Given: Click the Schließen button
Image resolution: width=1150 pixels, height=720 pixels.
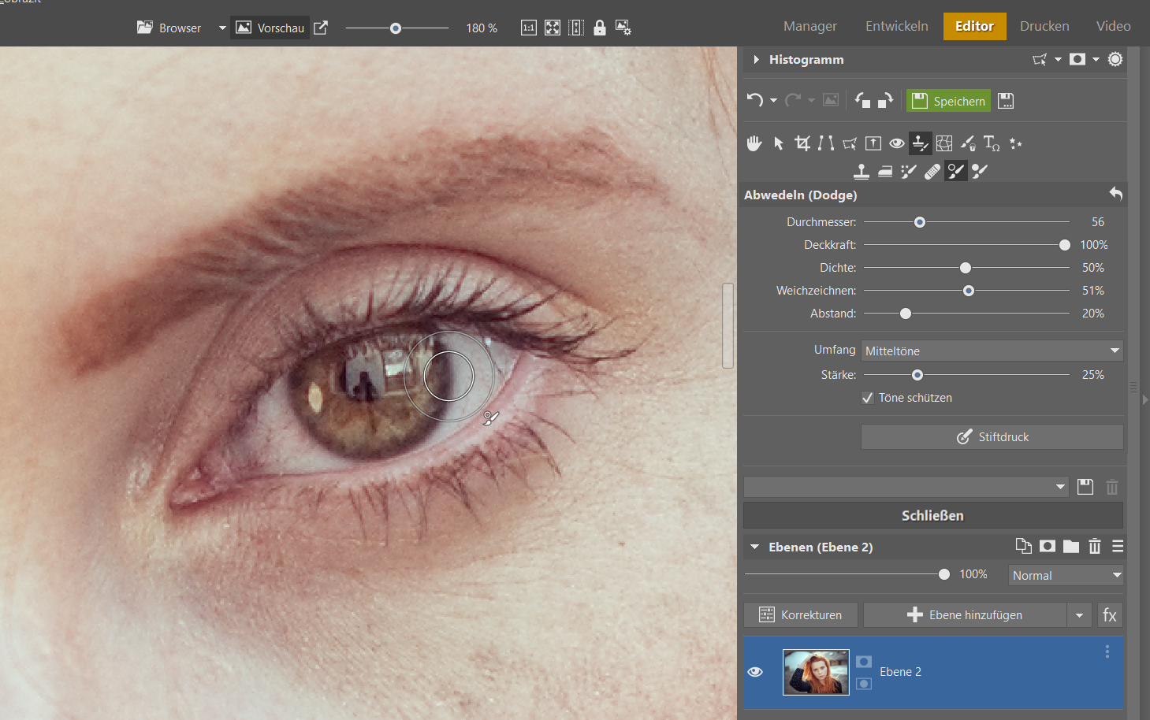Looking at the screenshot, I should tap(933, 515).
